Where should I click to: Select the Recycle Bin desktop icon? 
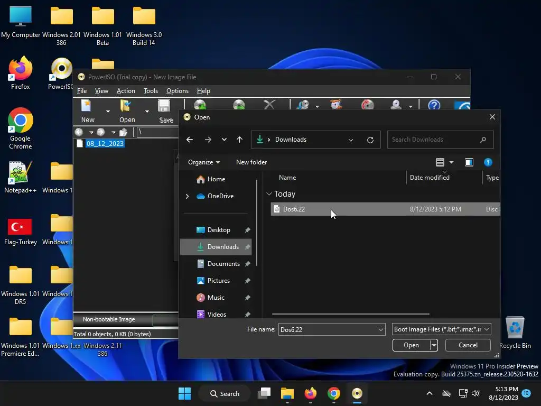click(x=515, y=332)
